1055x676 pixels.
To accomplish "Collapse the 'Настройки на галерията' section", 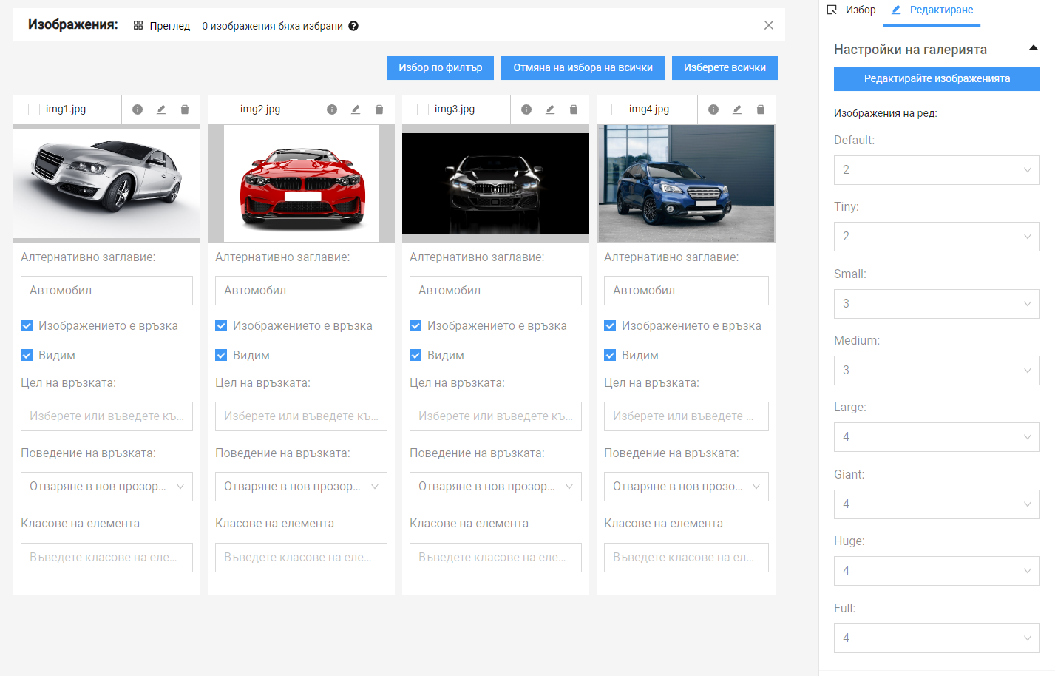I will [x=1033, y=49].
